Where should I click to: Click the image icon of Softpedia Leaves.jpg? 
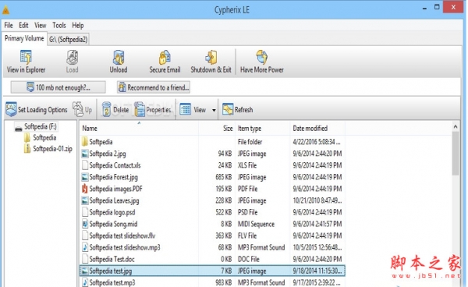(85, 200)
